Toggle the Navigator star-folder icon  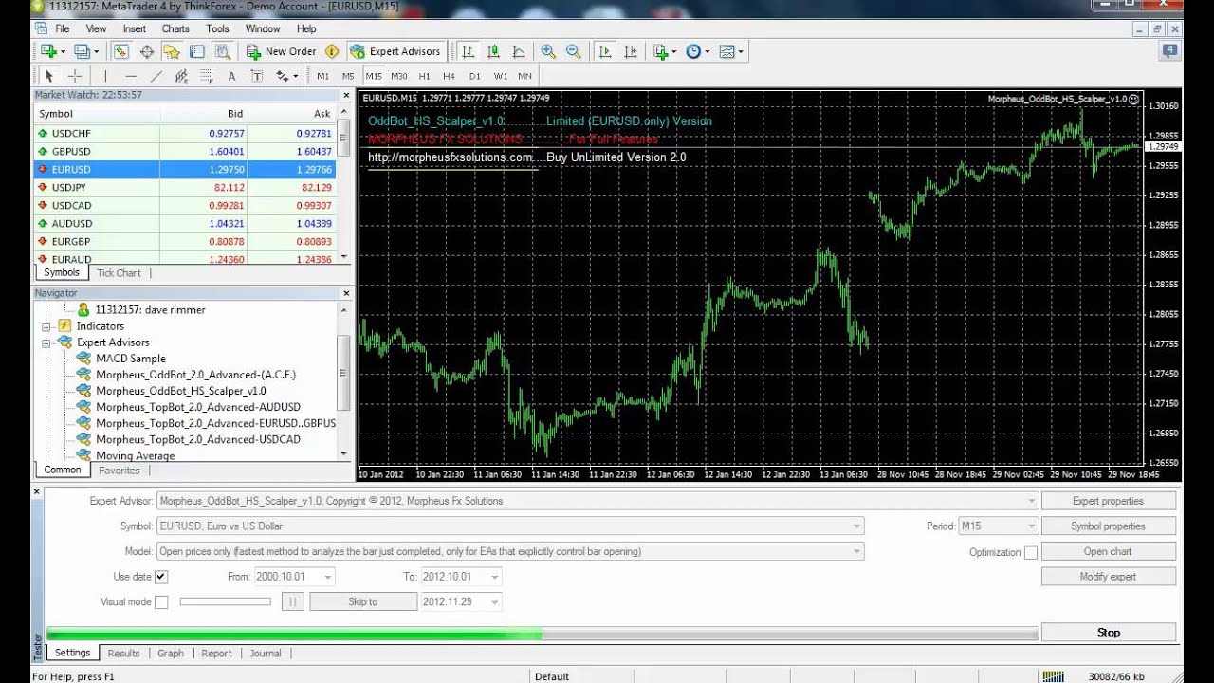tap(172, 51)
